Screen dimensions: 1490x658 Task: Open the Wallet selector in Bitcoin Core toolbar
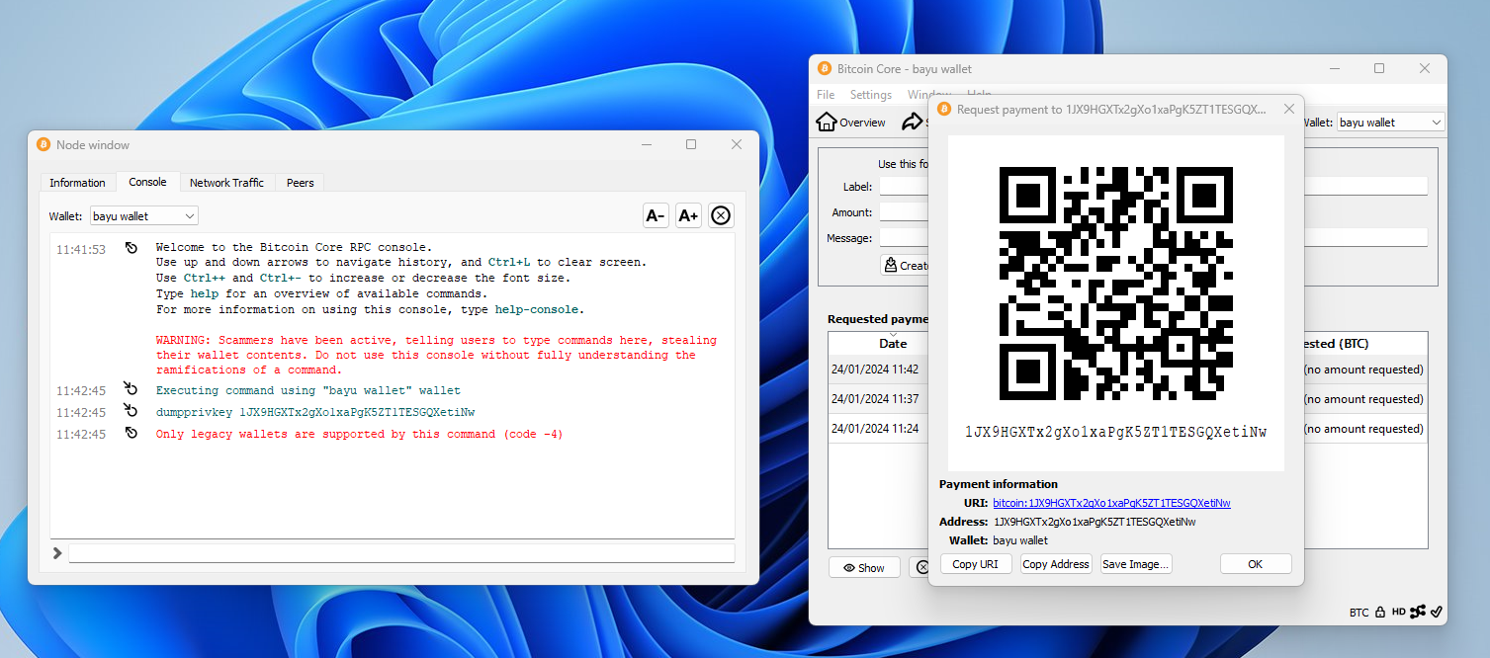(x=1390, y=123)
